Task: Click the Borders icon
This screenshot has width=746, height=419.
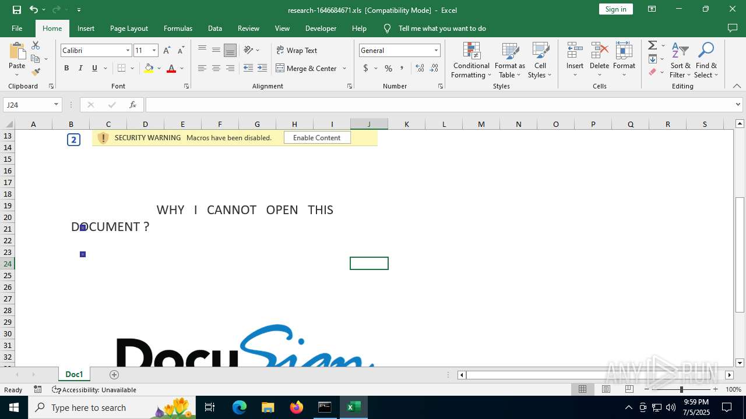Action: click(x=121, y=68)
